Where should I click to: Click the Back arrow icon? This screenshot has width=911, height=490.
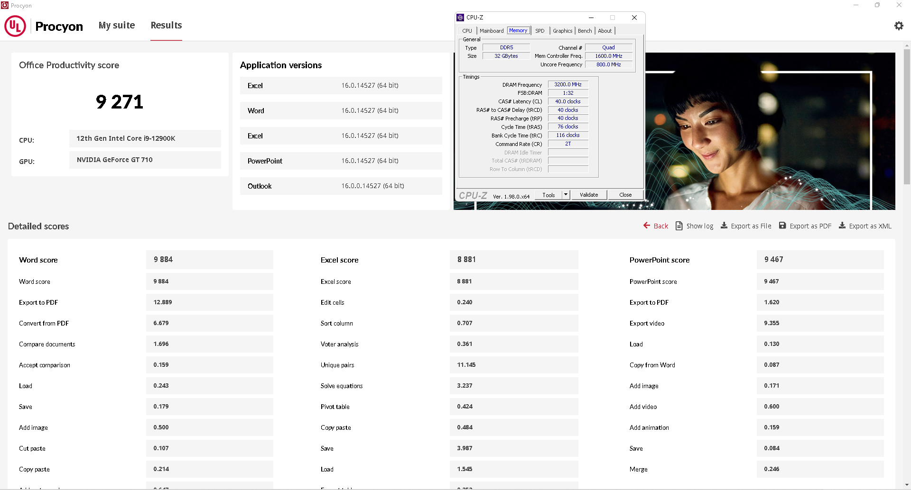point(647,226)
